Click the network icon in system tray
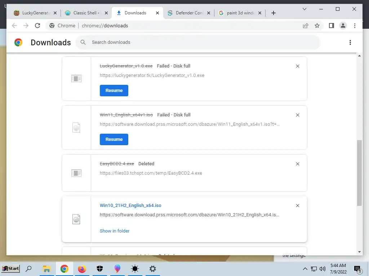 (314, 269)
